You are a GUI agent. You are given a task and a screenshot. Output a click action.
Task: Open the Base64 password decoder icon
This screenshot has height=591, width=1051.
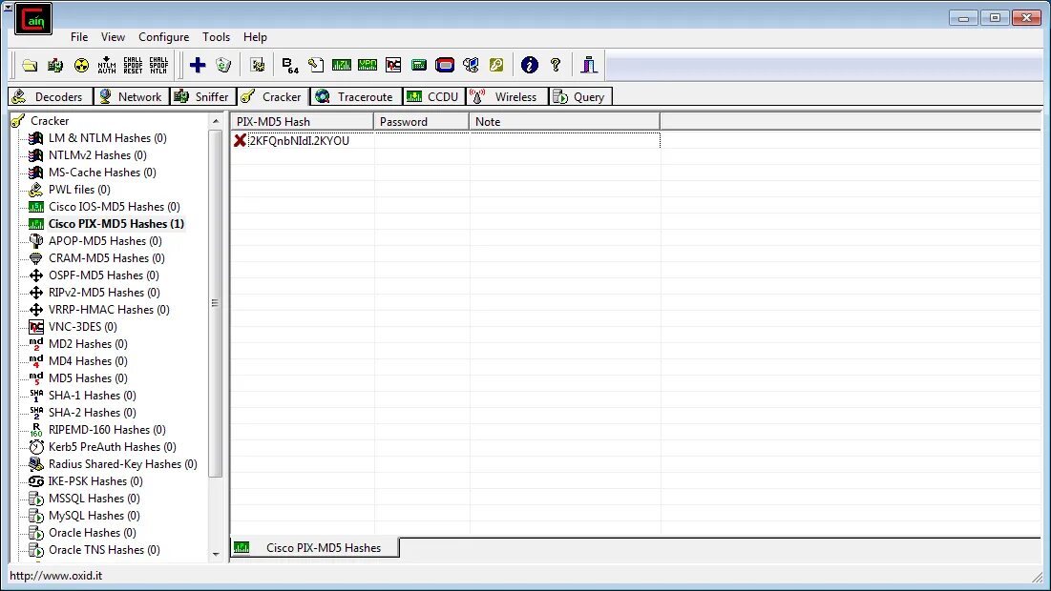(290, 65)
